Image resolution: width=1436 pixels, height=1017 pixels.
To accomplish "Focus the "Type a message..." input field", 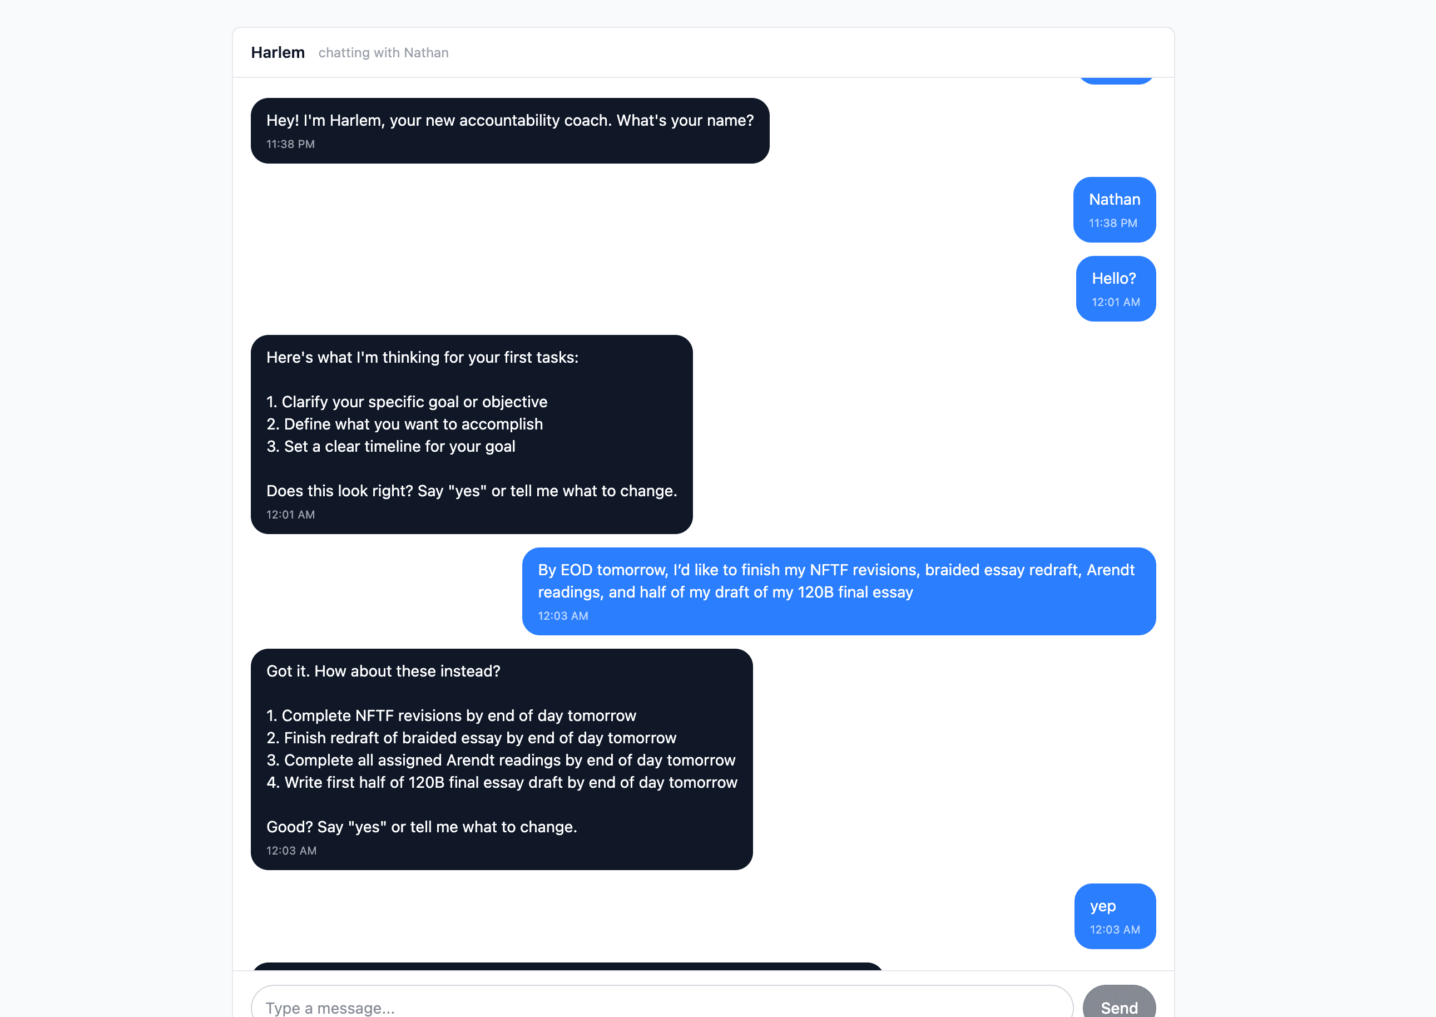I will 661,1006.
